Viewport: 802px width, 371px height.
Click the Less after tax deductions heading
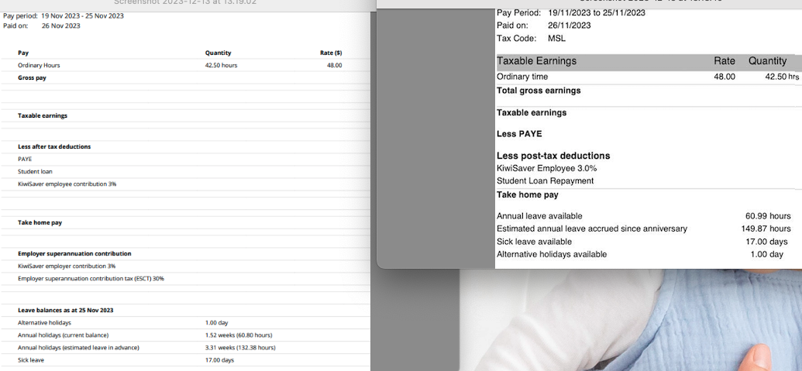coord(54,146)
